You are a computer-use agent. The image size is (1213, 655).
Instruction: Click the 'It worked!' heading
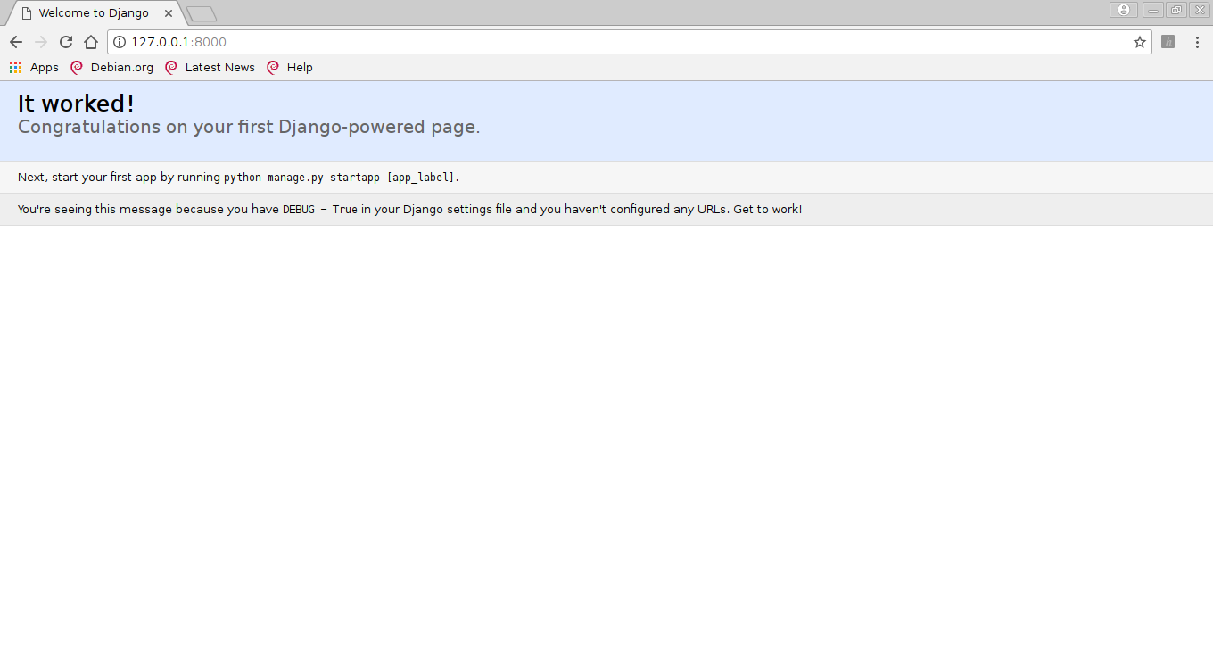click(76, 104)
